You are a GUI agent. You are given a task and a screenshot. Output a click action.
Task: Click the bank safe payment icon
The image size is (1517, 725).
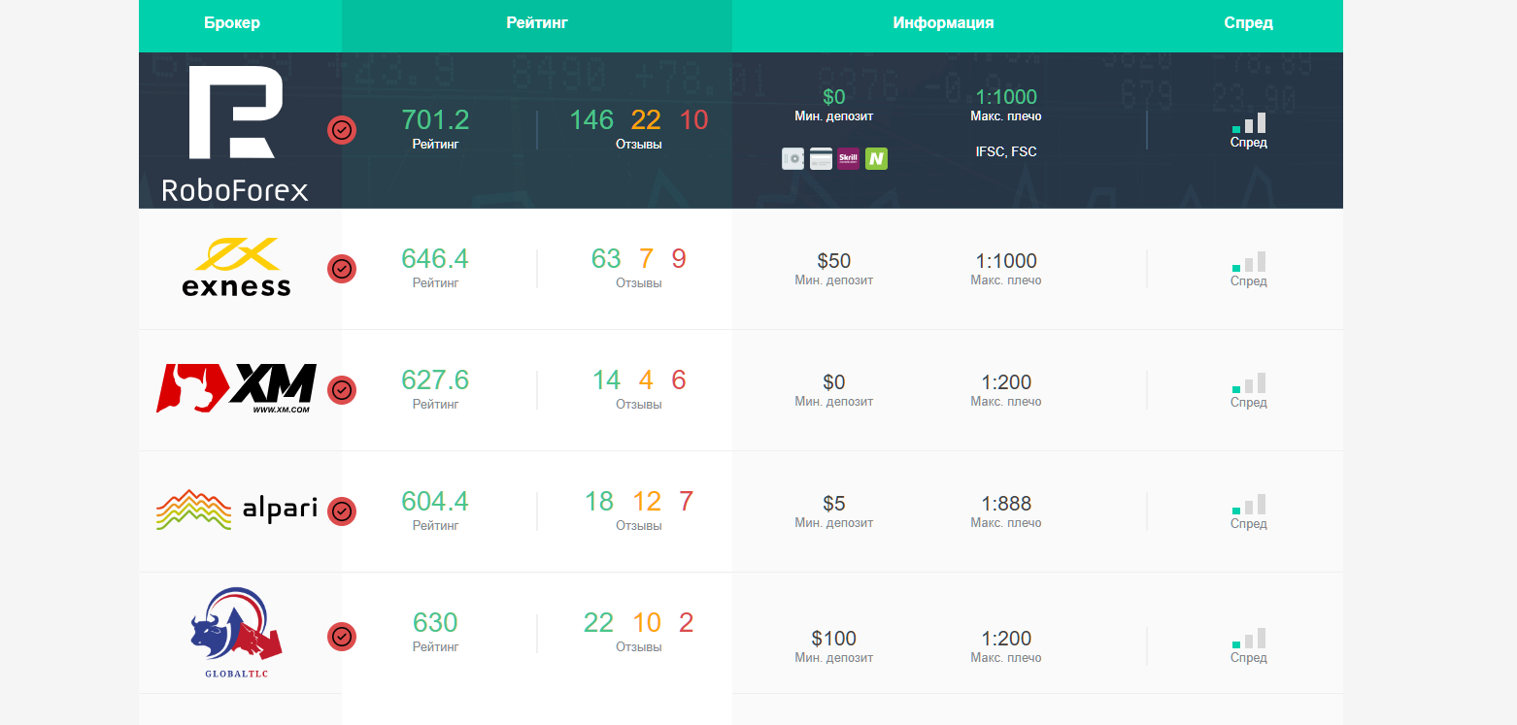point(793,158)
